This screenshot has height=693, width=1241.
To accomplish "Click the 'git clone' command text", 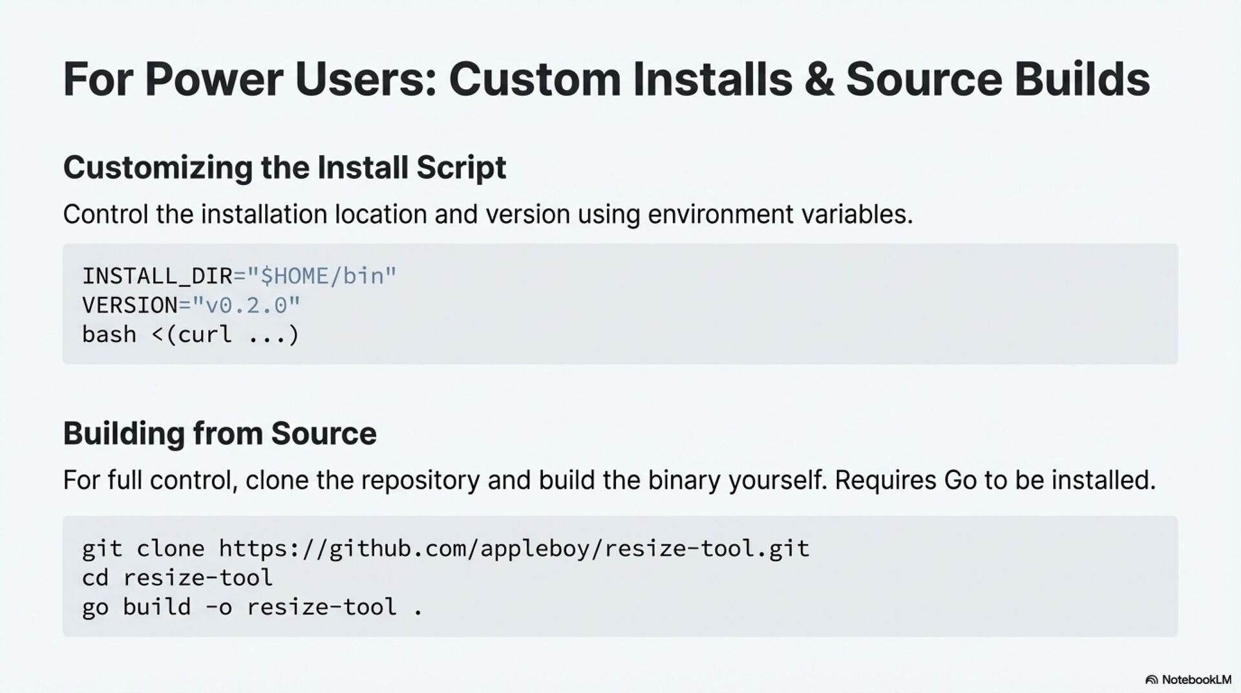I will 143,548.
